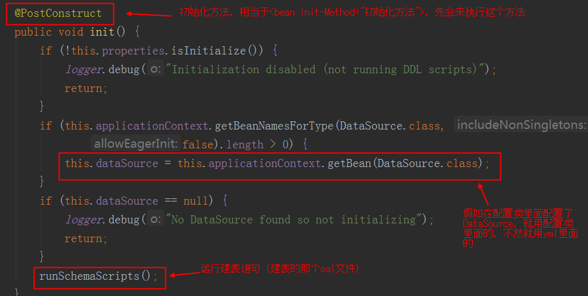Click the init method name

(x=102, y=32)
